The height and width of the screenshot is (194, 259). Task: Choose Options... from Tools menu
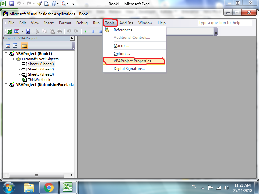pyautogui.click(x=134, y=54)
